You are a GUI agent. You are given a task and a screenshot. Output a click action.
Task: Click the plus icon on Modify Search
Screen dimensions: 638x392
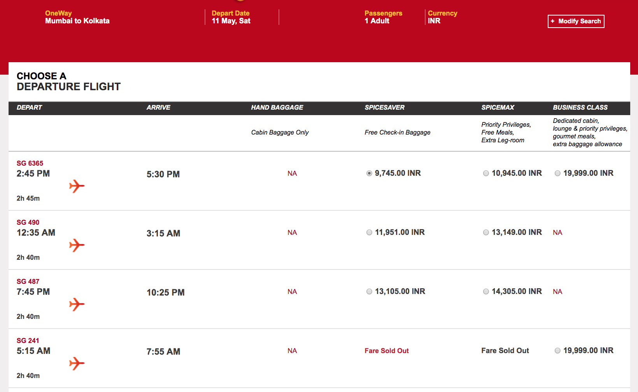(552, 21)
